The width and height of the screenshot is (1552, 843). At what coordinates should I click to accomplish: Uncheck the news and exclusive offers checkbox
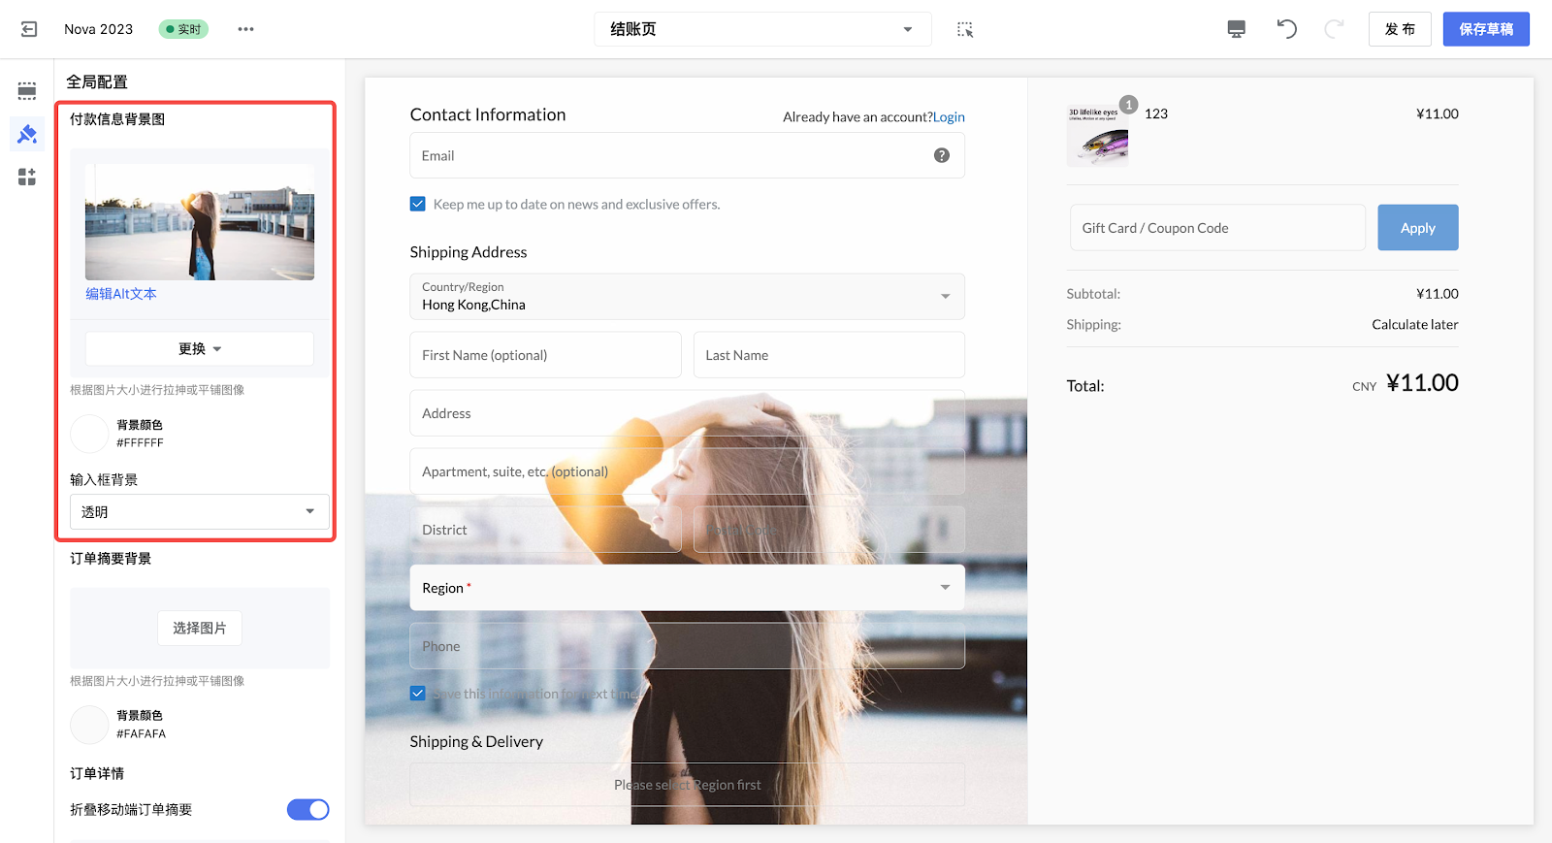pyautogui.click(x=418, y=204)
